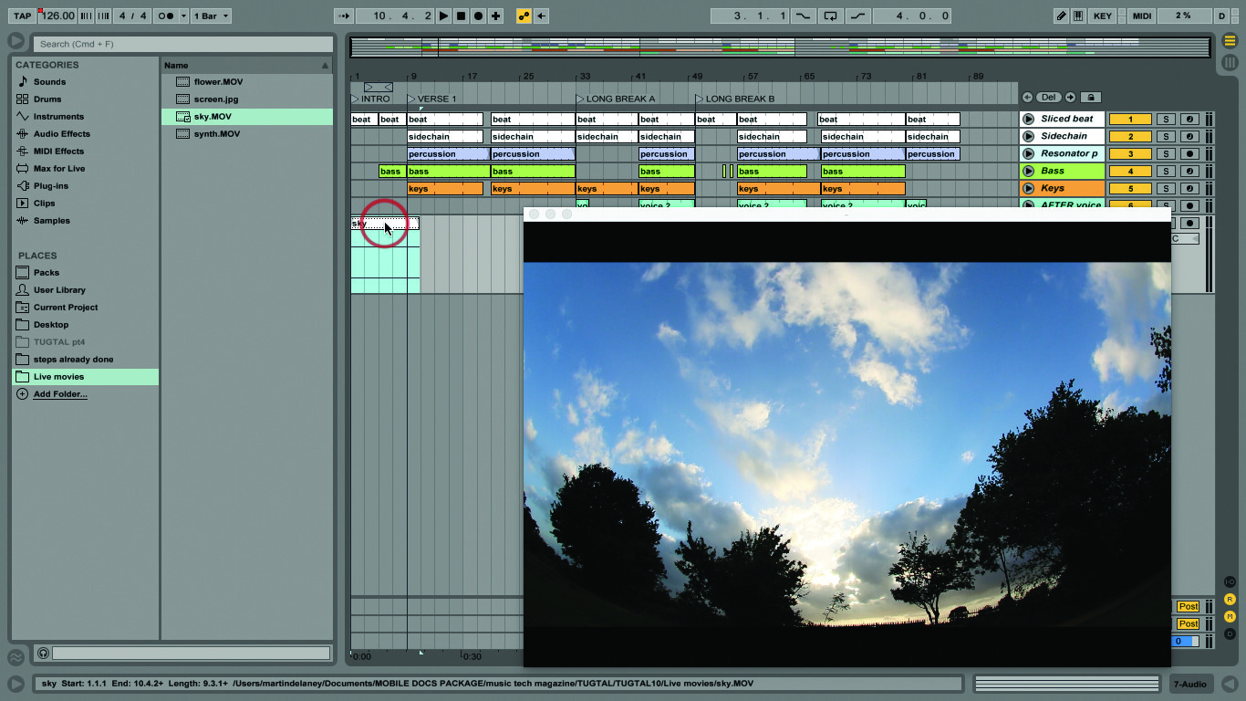The height and width of the screenshot is (701, 1246).
Task: Solo the Bass track
Action: tap(1166, 172)
